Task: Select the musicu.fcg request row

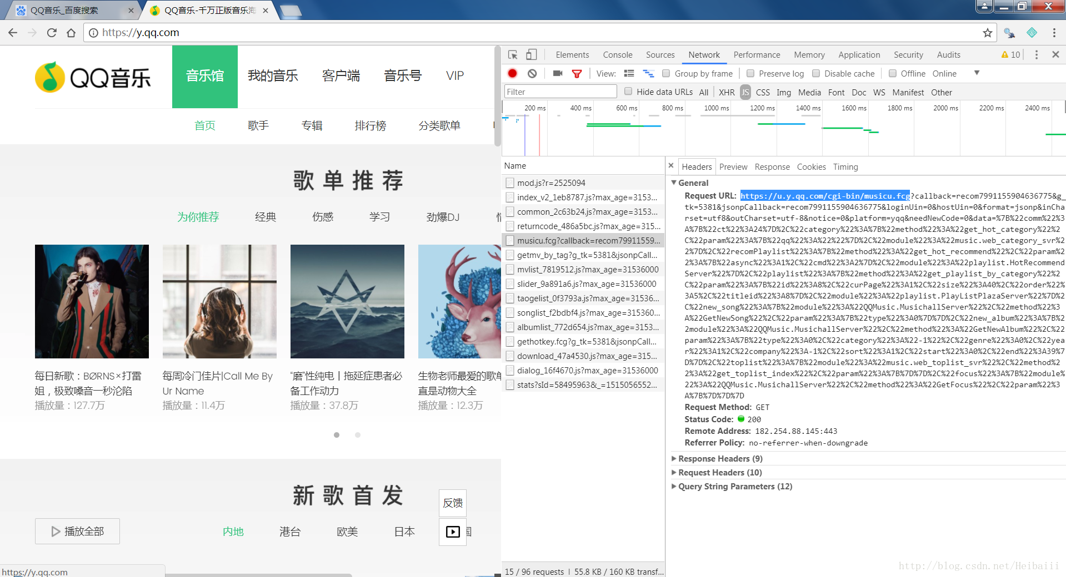Action: coord(583,240)
